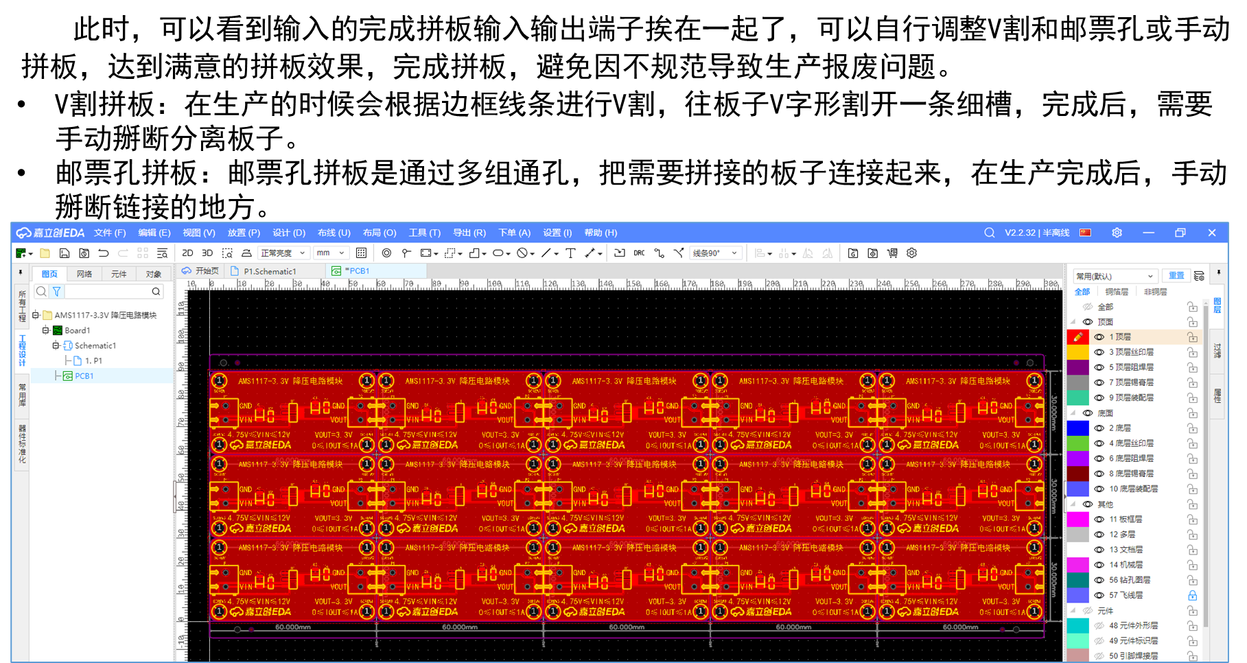The width and height of the screenshot is (1247, 663).
Task: Toggle visibility of 2 底层
Action: (1099, 428)
